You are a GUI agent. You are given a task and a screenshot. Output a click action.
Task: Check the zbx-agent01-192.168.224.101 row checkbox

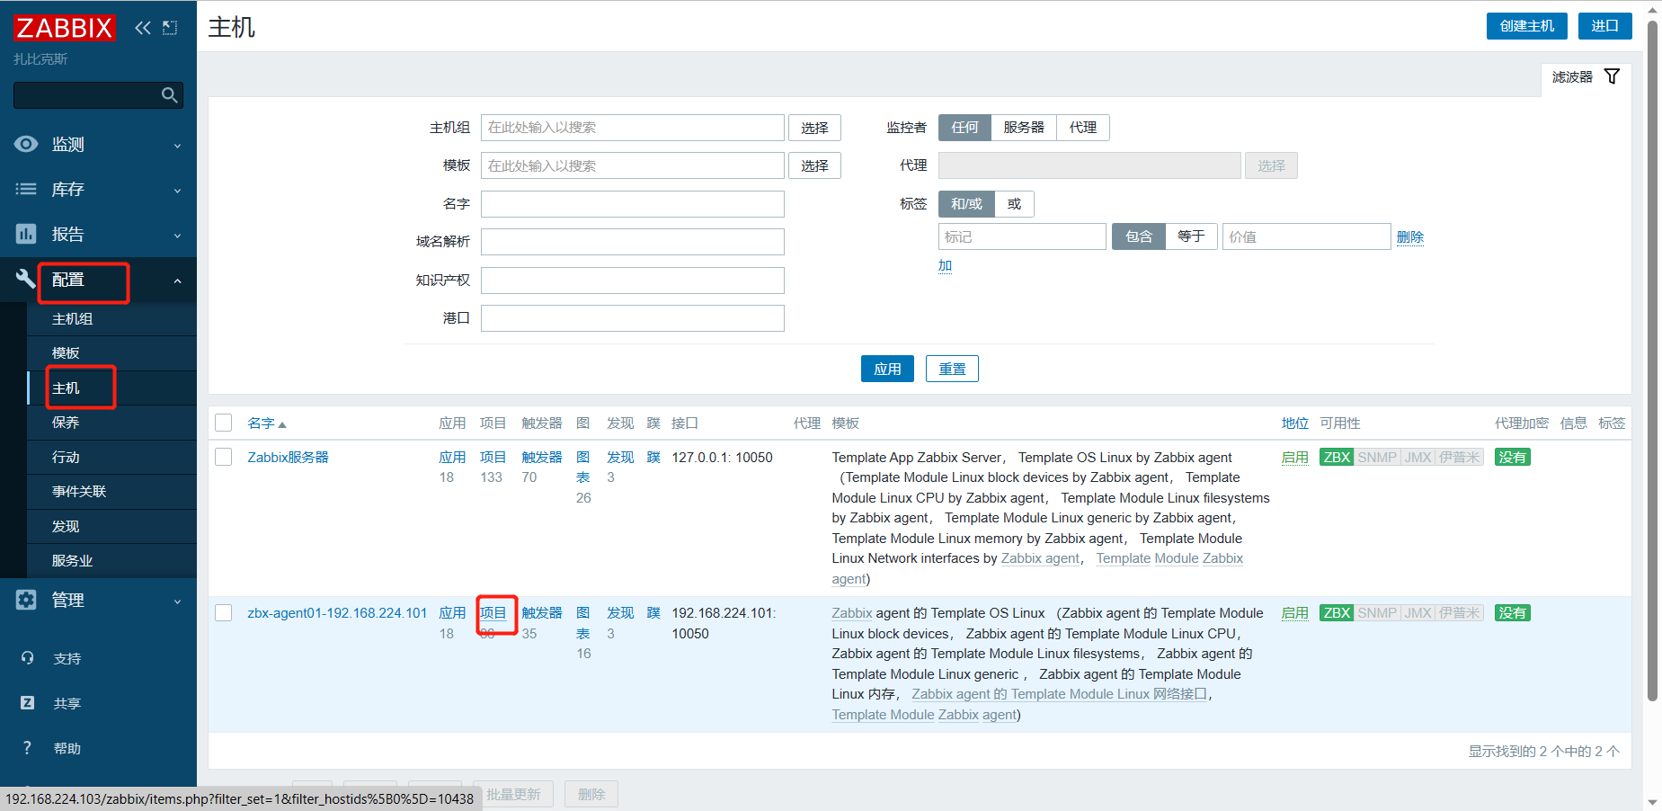224,612
